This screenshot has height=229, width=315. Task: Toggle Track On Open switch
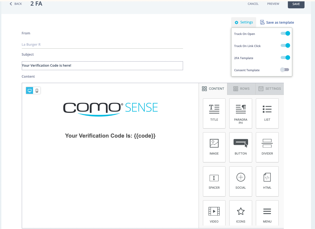[285, 33]
